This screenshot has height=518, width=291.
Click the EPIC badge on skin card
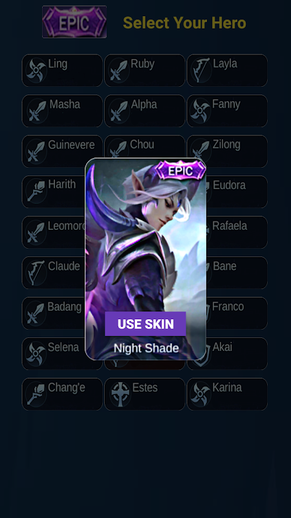180,171
